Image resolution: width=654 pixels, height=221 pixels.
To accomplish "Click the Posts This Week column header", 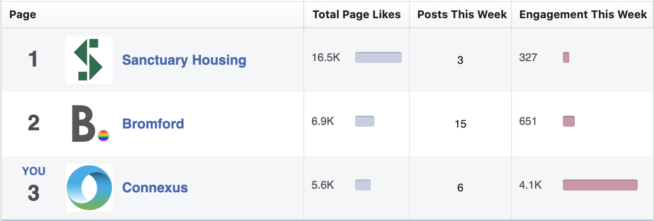I will [462, 15].
